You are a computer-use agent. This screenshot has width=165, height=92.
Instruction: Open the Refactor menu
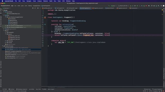[46, 1]
